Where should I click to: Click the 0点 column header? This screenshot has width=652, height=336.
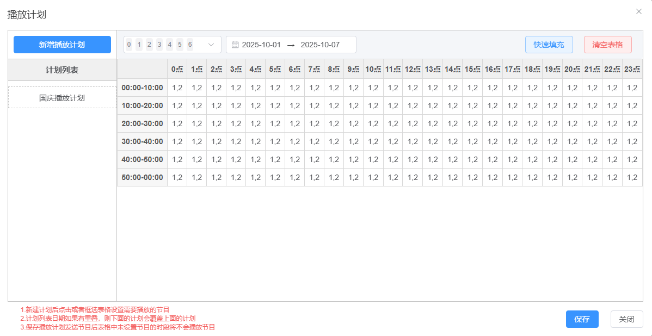(x=177, y=69)
